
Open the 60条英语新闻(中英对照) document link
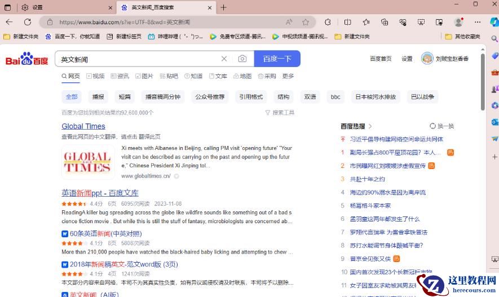105,234
